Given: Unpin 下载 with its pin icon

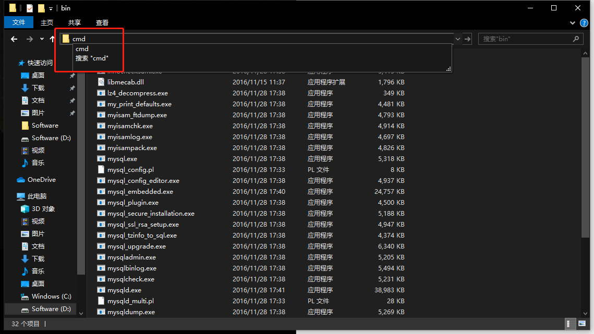Looking at the screenshot, I should tap(72, 88).
